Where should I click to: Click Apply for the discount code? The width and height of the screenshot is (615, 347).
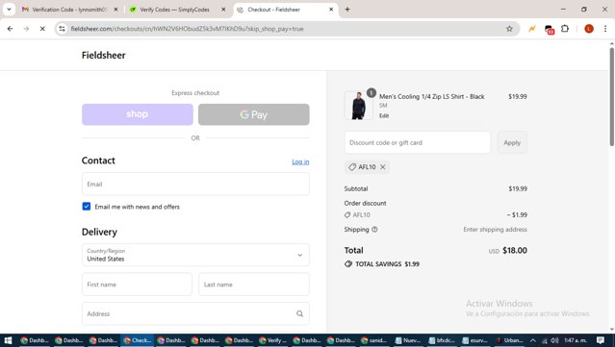point(512,142)
